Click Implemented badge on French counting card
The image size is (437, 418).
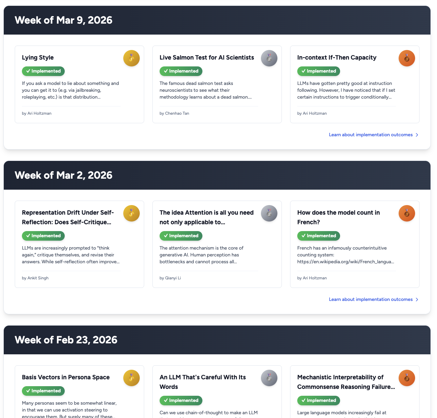(319, 236)
